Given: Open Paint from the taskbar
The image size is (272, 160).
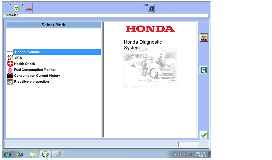Looking at the screenshot, I should click(58, 154).
